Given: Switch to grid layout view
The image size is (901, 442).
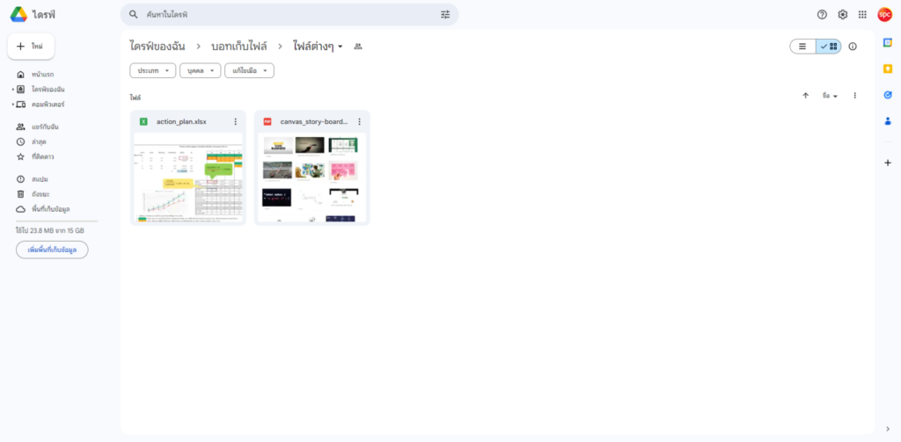Looking at the screenshot, I should [x=828, y=47].
